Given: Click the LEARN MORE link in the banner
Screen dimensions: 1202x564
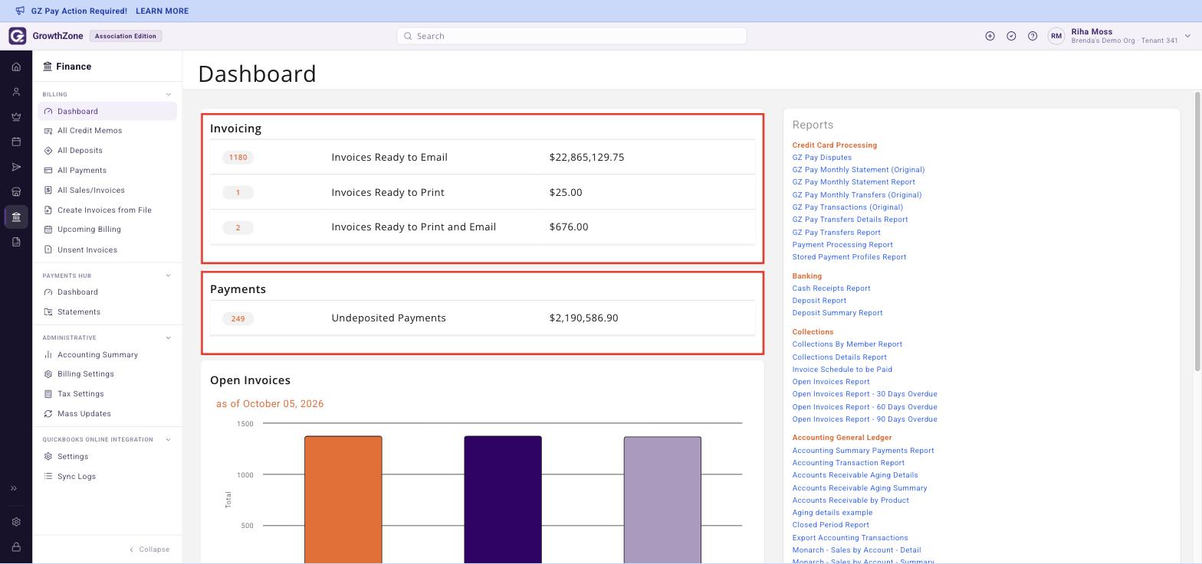Looking at the screenshot, I should coord(162,11).
